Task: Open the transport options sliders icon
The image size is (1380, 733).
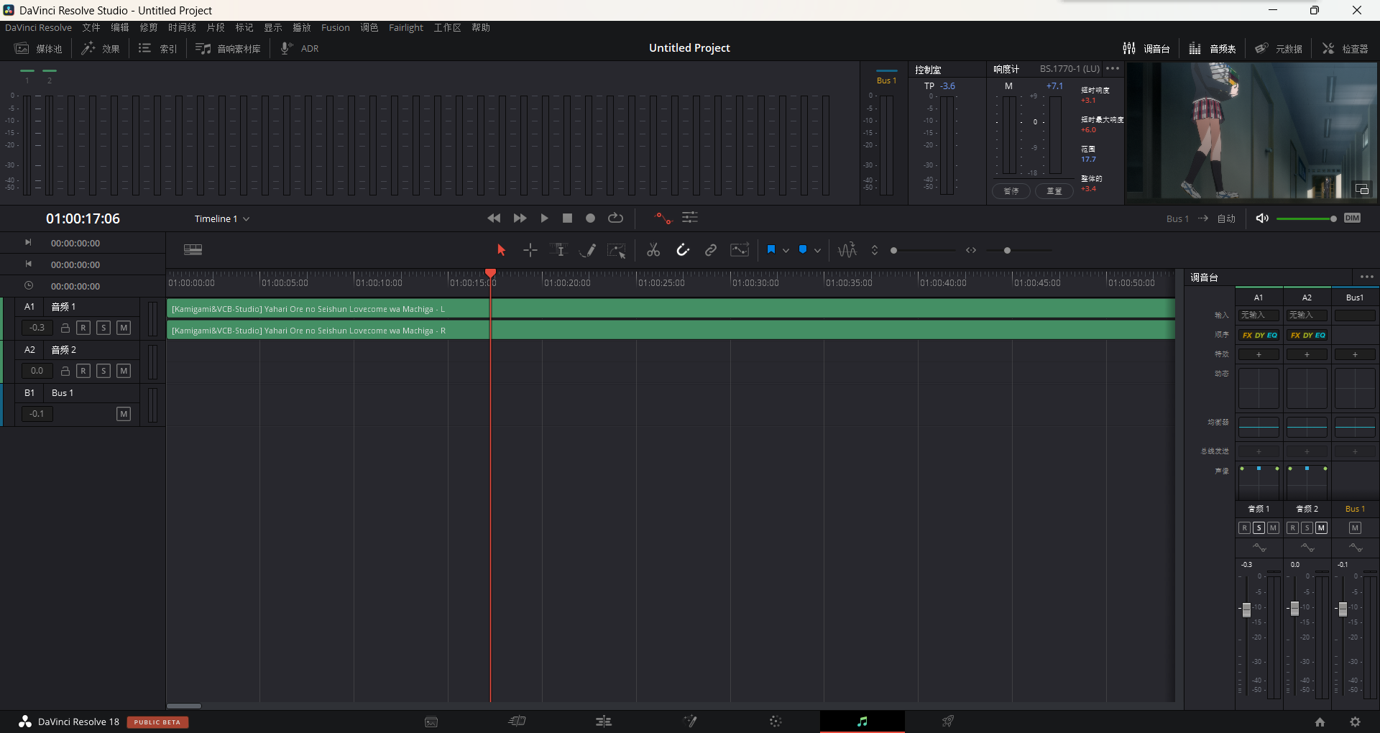Action: tap(690, 218)
